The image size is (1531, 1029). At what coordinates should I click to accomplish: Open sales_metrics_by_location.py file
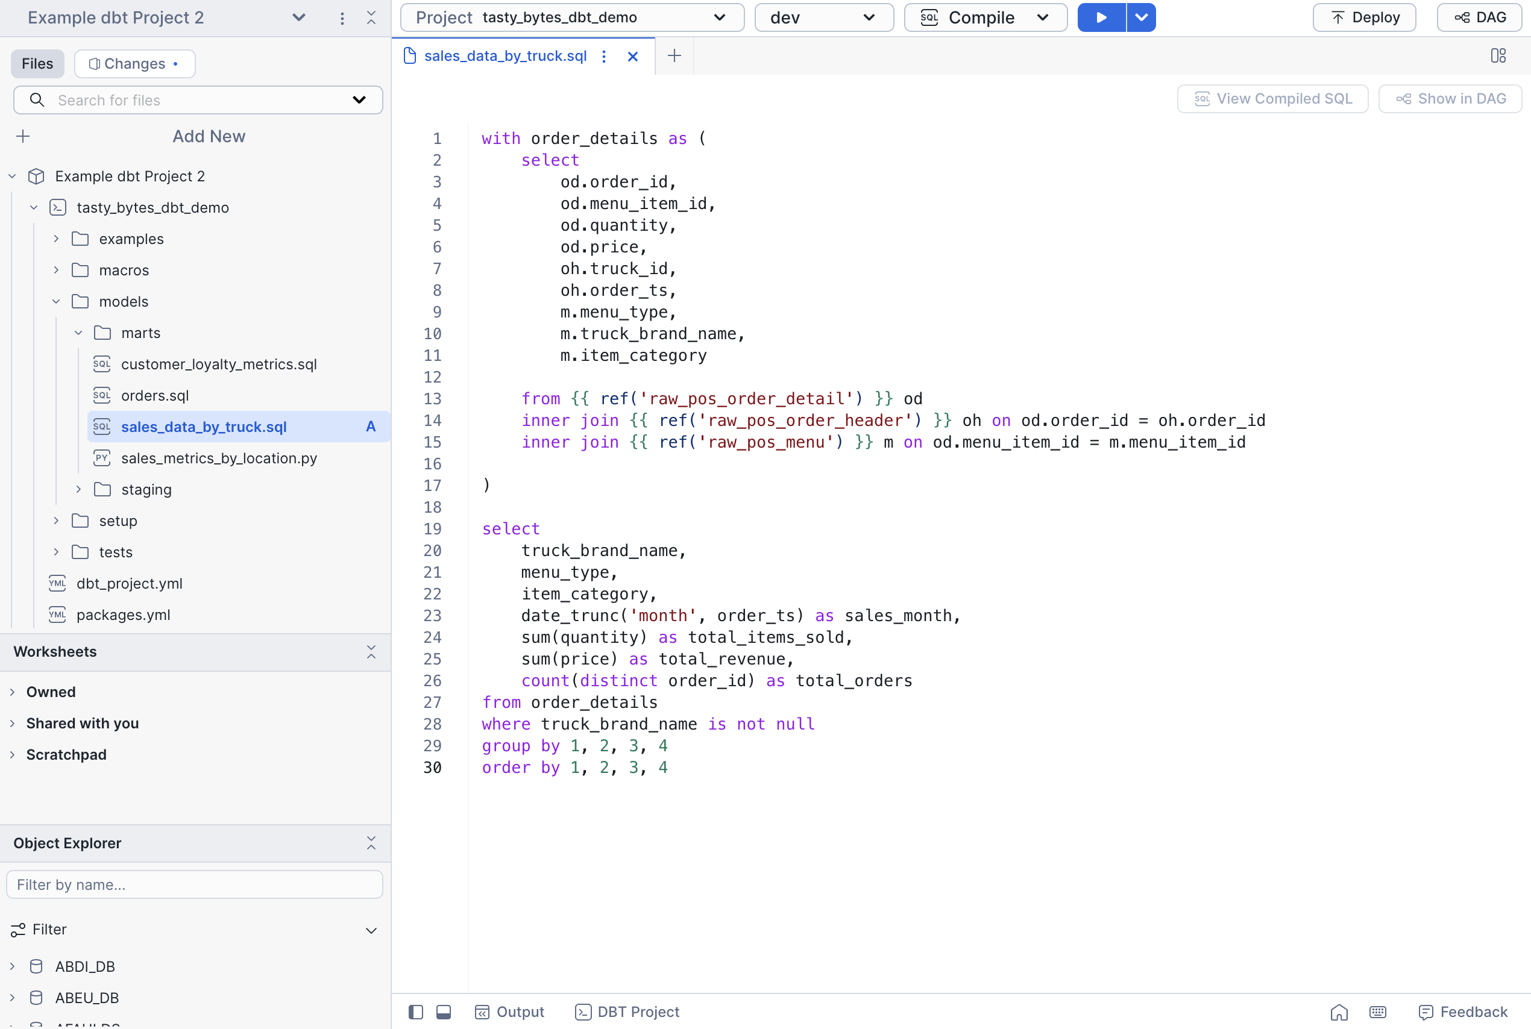(219, 458)
